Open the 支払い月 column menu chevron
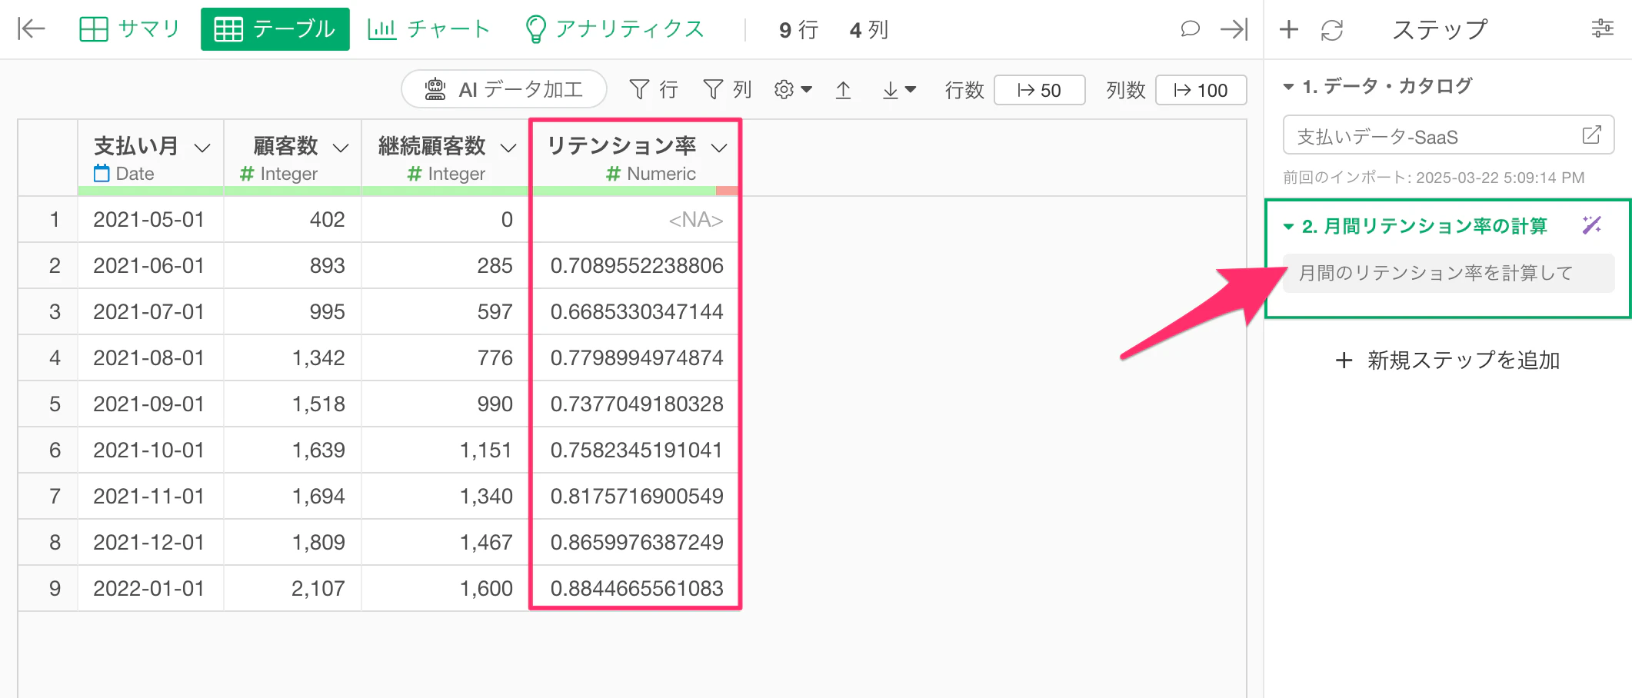The width and height of the screenshot is (1632, 698). (202, 148)
